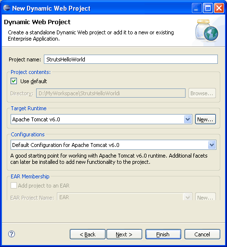Click the help question mark icon
Screen dimensions: 227x247
12,234
